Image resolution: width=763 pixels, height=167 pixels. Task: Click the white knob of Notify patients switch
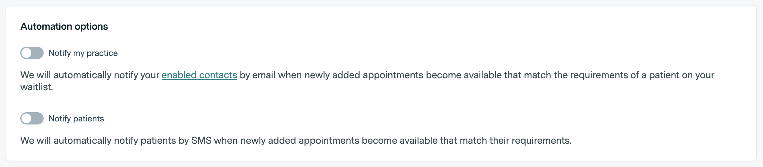27,118
